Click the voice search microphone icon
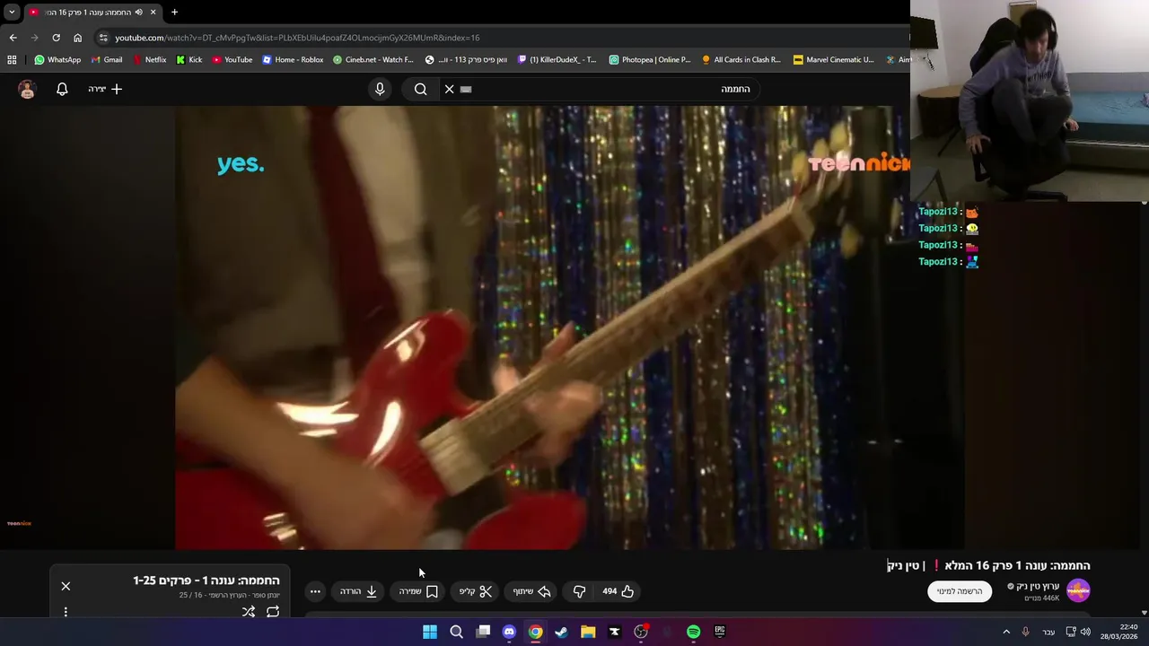Screen dimensions: 1149x646 tap(380, 89)
